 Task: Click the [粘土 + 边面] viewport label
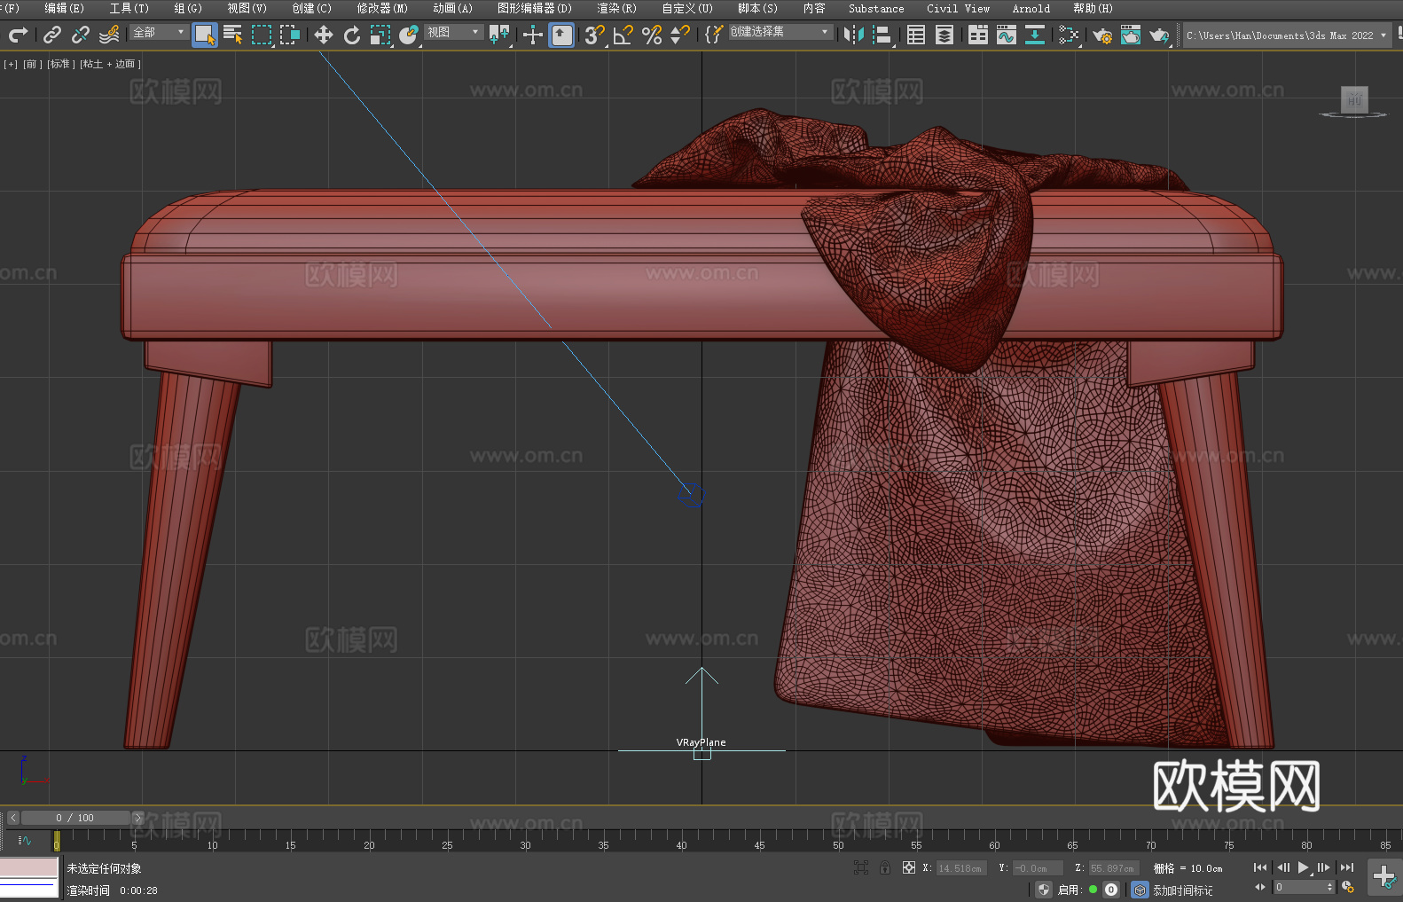point(110,64)
